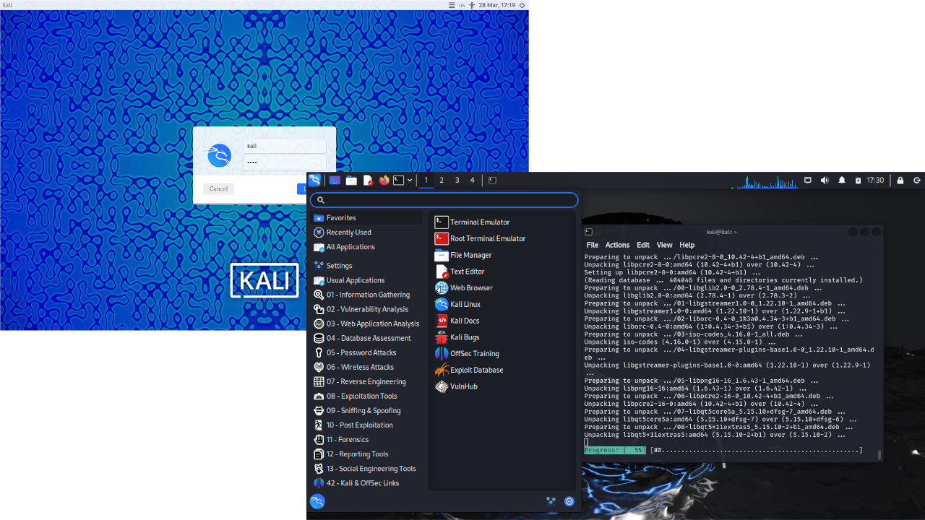Open Edit menu in terminal window
Screen dimensions: 925x520
(643, 245)
